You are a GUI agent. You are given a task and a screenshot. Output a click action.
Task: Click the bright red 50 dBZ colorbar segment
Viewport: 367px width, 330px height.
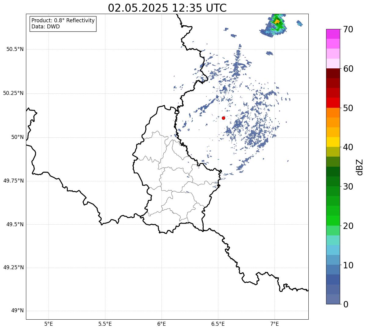[x=333, y=103]
